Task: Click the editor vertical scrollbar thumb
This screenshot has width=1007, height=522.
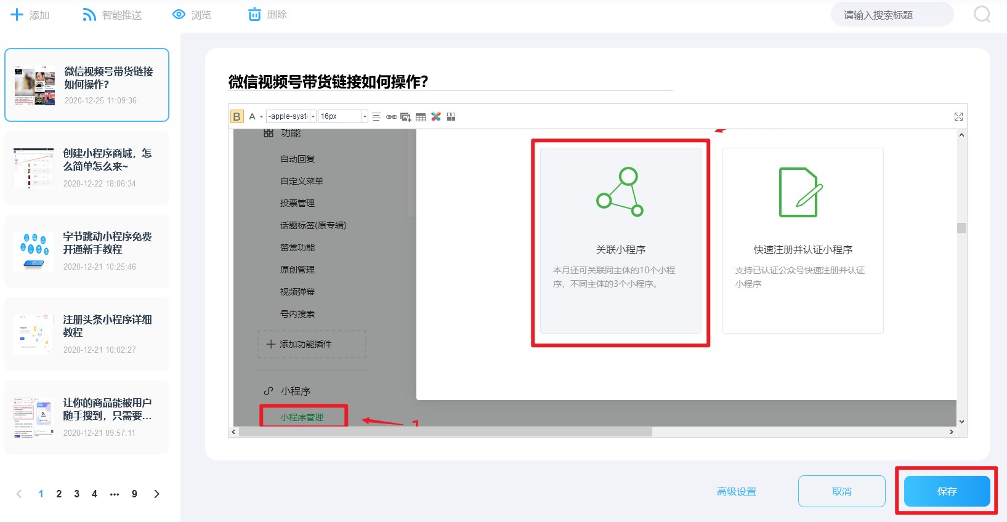Action: coord(961,228)
